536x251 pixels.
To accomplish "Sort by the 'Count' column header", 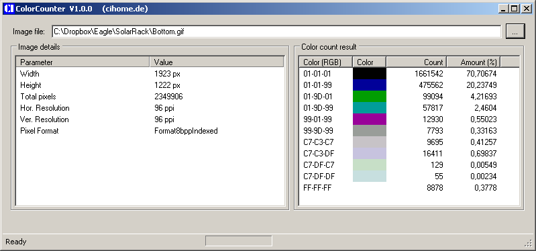I will point(417,62).
